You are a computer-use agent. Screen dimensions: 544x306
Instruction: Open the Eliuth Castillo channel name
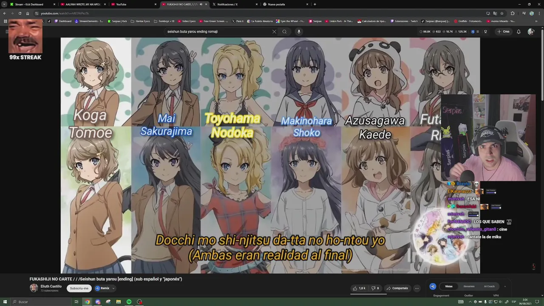click(51, 286)
